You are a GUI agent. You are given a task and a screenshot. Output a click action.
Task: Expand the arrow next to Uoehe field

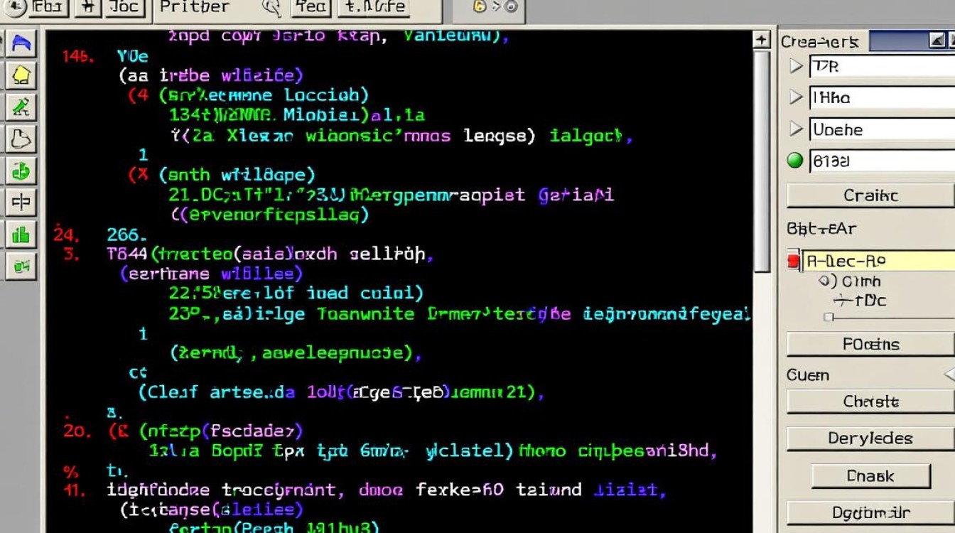(796, 129)
